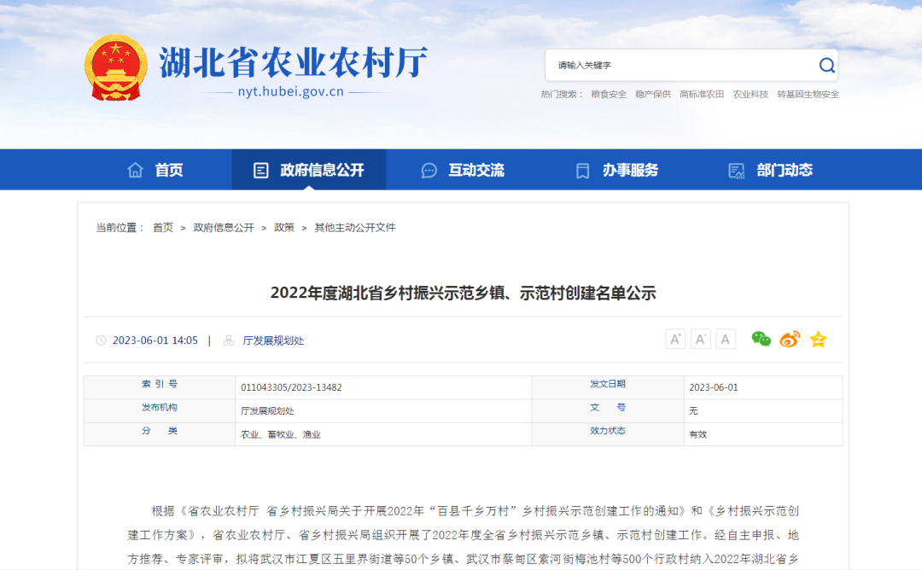Click the clock icon beside publish date
The width and height of the screenshot is (922, 570).
click(101, 340)
